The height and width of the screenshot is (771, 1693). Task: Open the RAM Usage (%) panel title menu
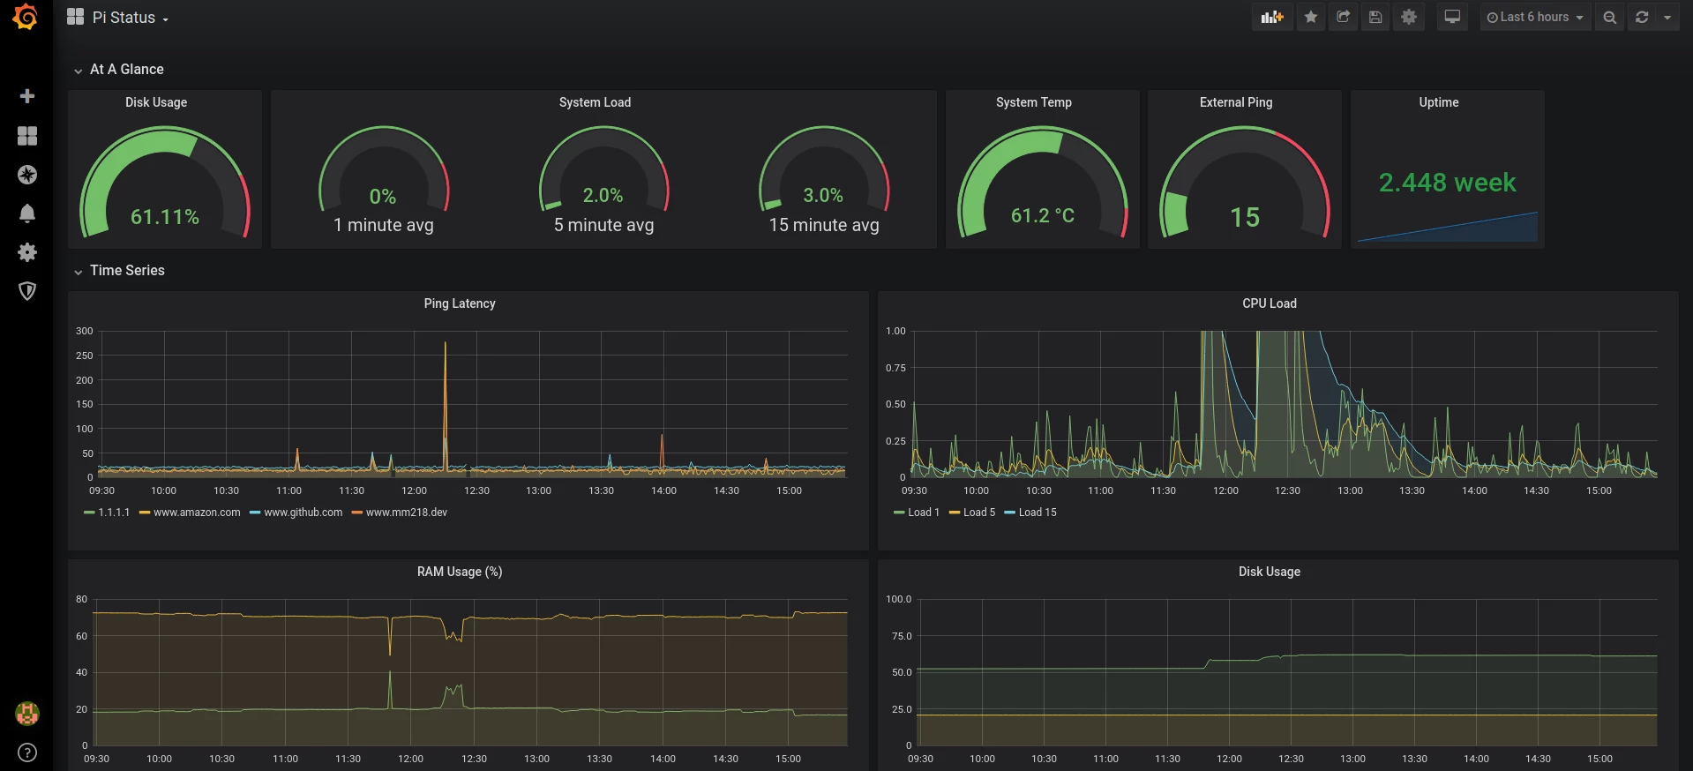[x=460, y=572]
